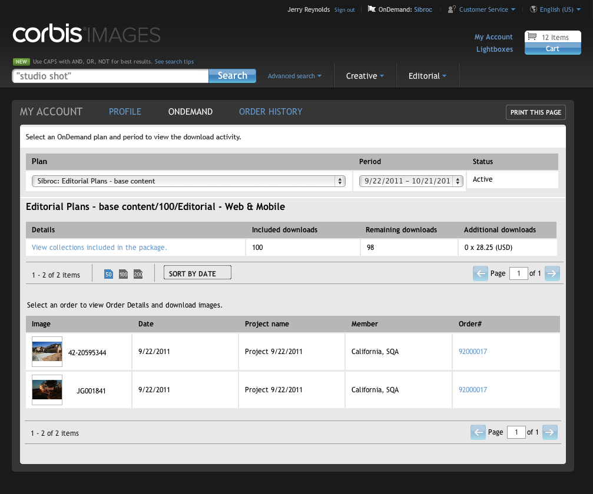Viewport: 593px width, 494px height.
Task: Open the Cart button
Action: 552,49
